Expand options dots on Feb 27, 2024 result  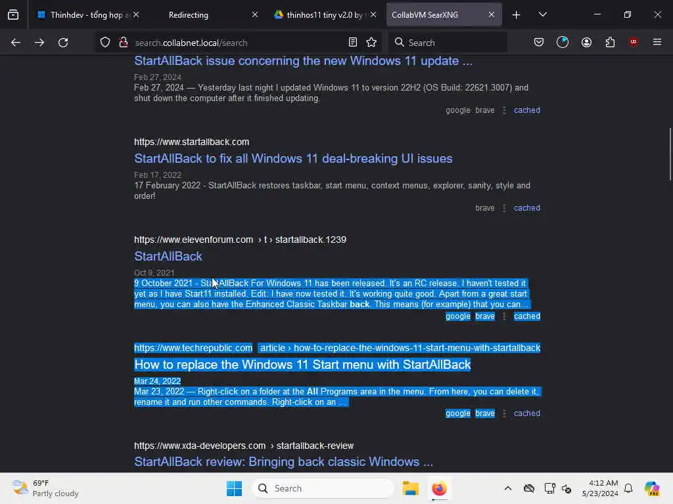click(504, 110)
